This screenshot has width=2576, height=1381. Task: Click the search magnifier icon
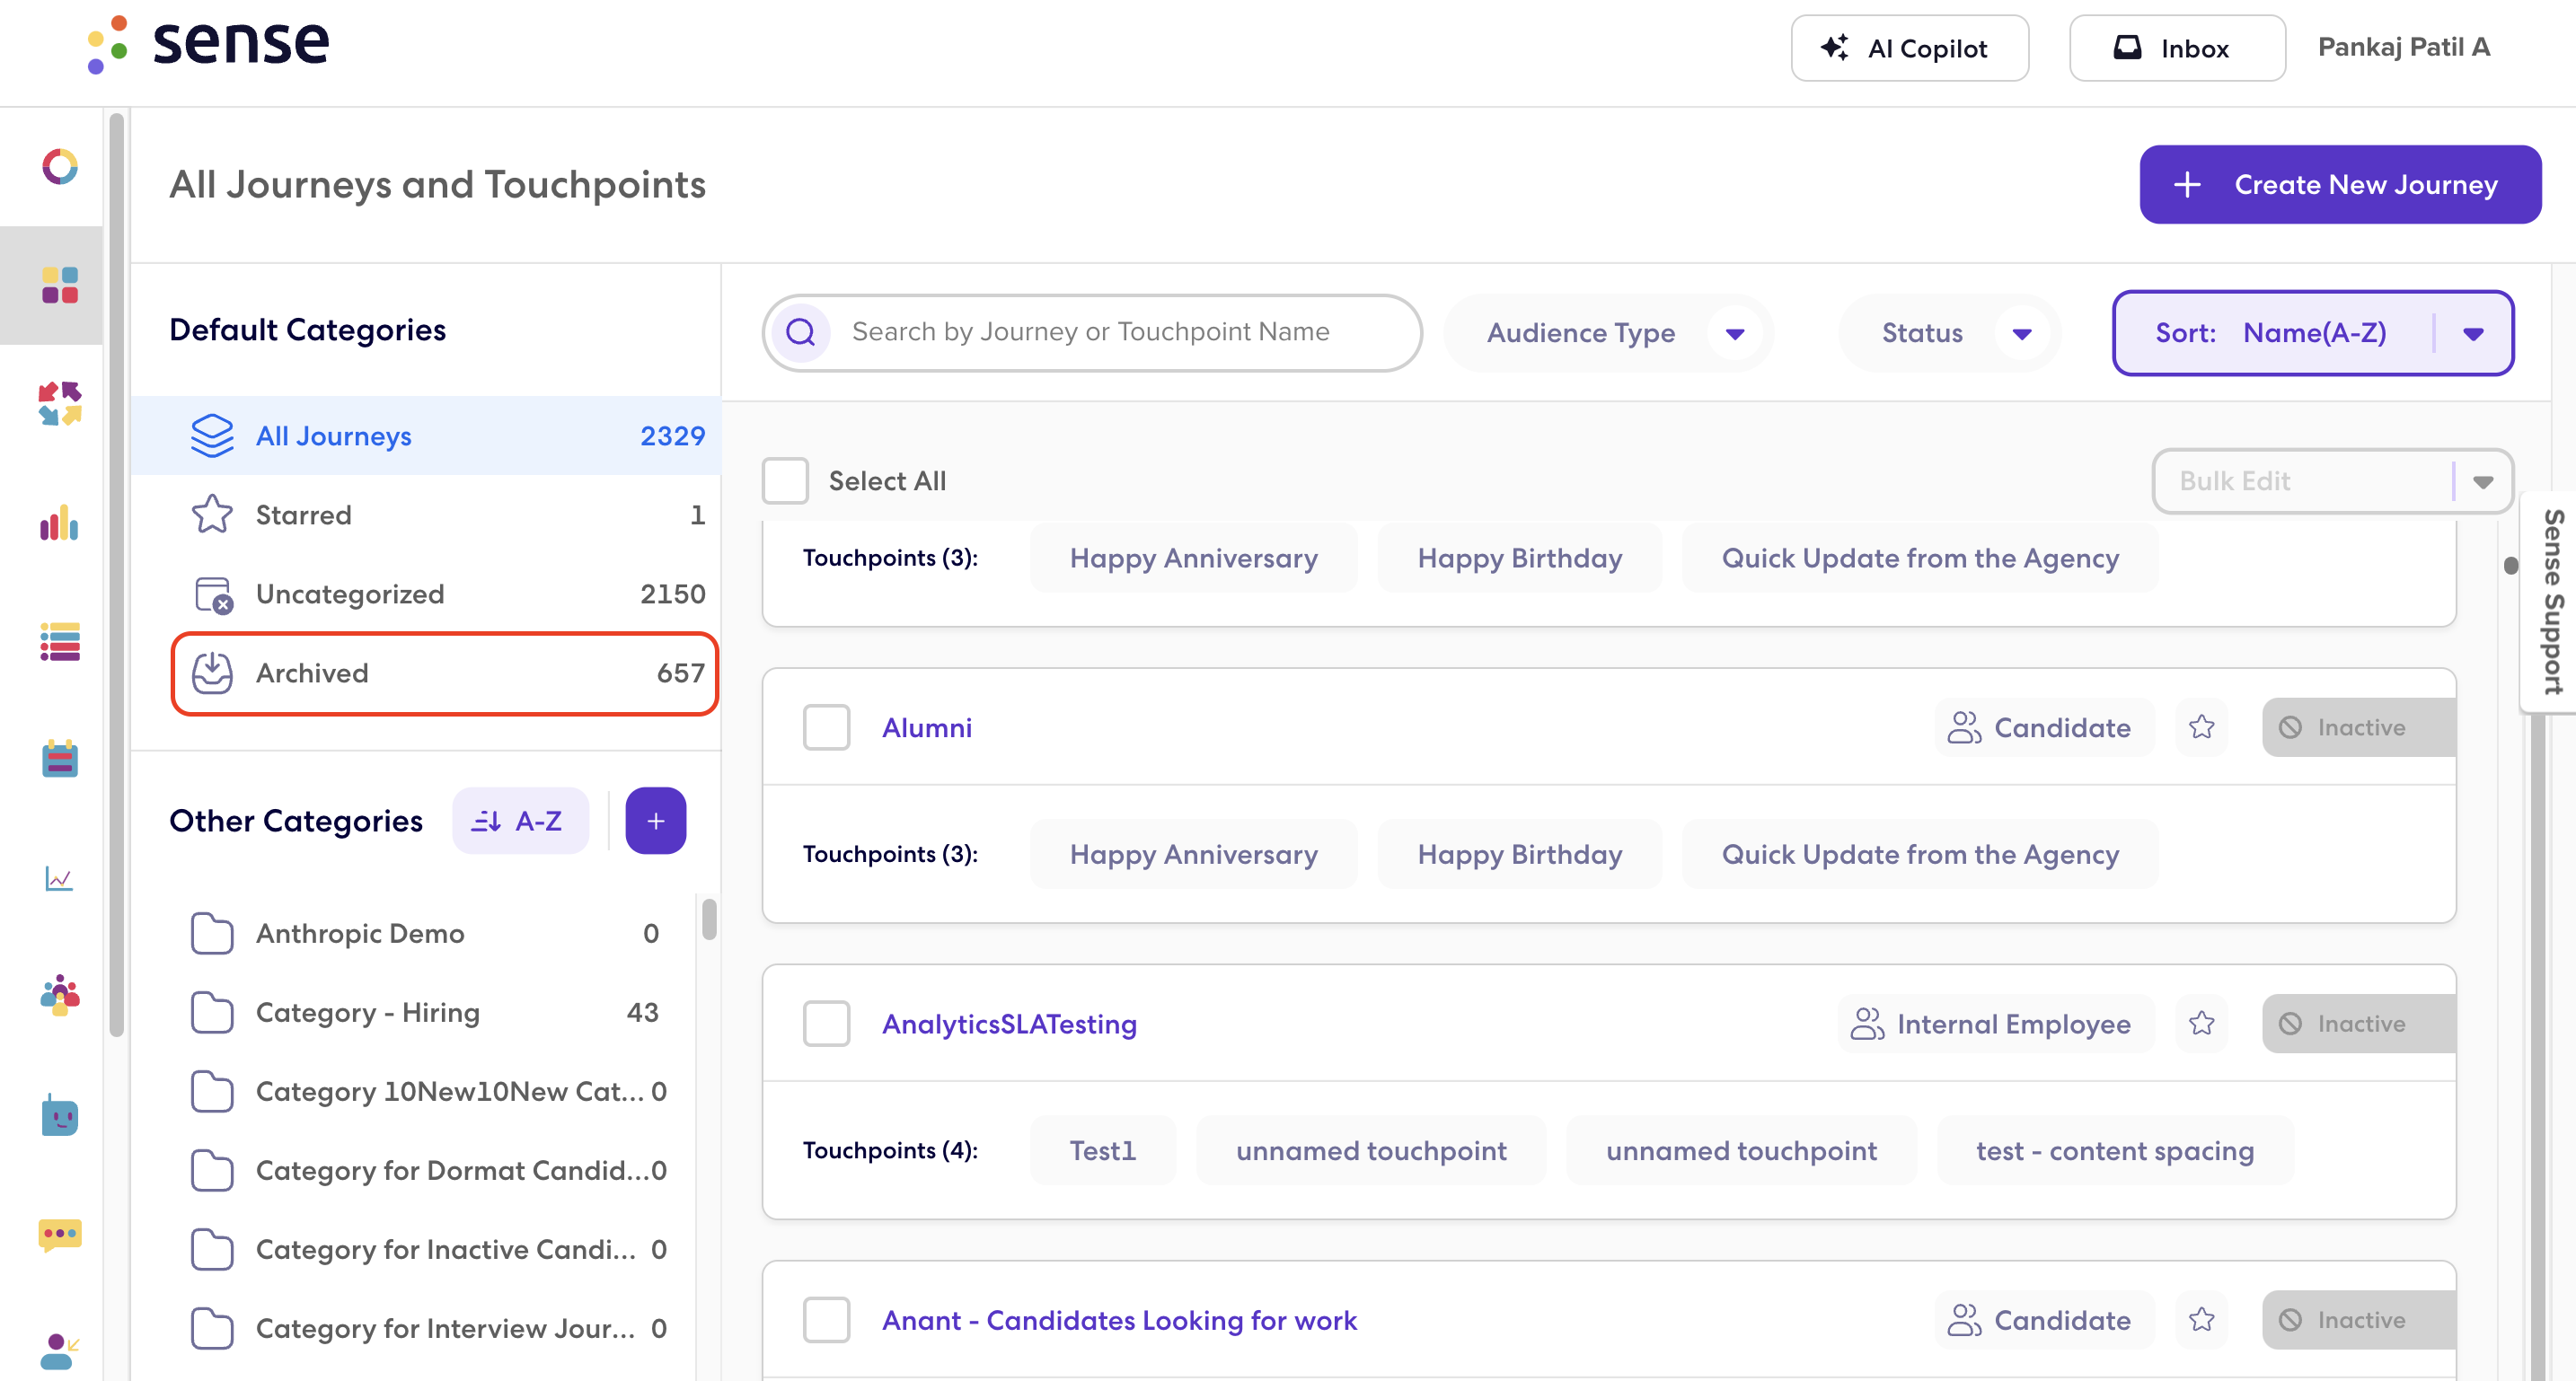(x=801, y=332)
